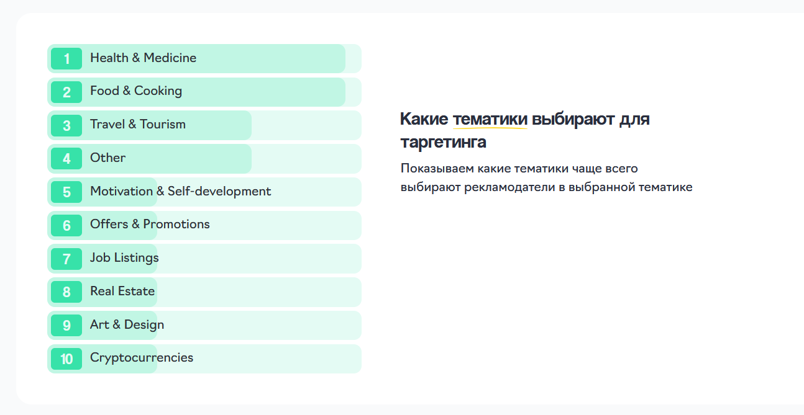804x415 pixels.
Task: Select the Food & Cooking bar
Action: pos(186,92)
